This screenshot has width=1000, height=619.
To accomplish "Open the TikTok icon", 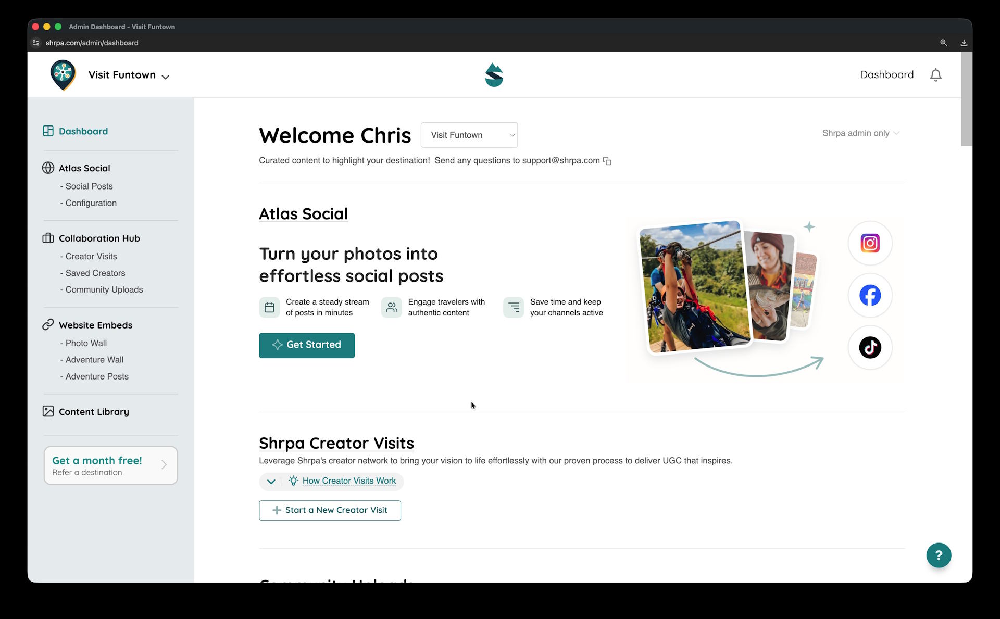I will click(870, 347).
